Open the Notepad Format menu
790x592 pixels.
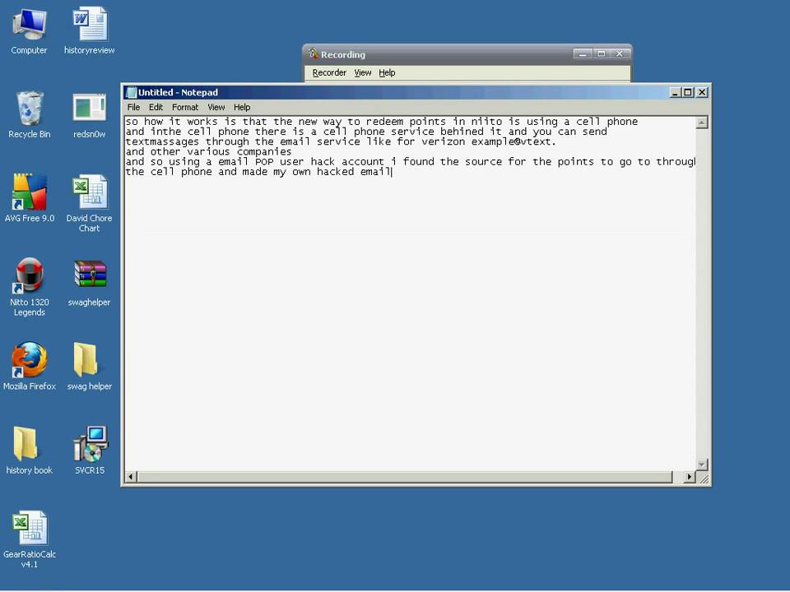tap(185, 107)
